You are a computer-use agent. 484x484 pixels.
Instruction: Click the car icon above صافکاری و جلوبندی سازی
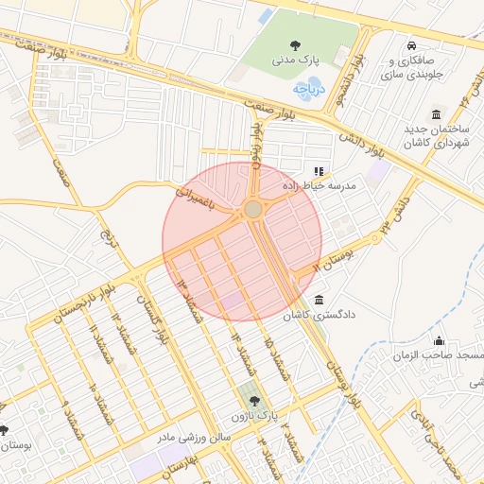pos(411,46)
